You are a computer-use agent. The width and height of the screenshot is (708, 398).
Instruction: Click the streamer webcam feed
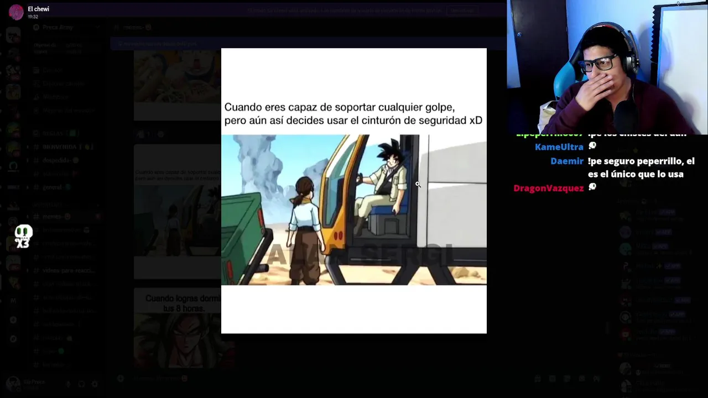607,67
